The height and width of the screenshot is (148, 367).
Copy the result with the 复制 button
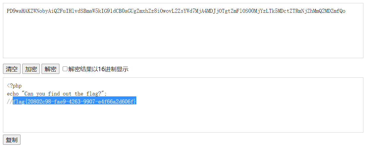(x=12, y=140)
